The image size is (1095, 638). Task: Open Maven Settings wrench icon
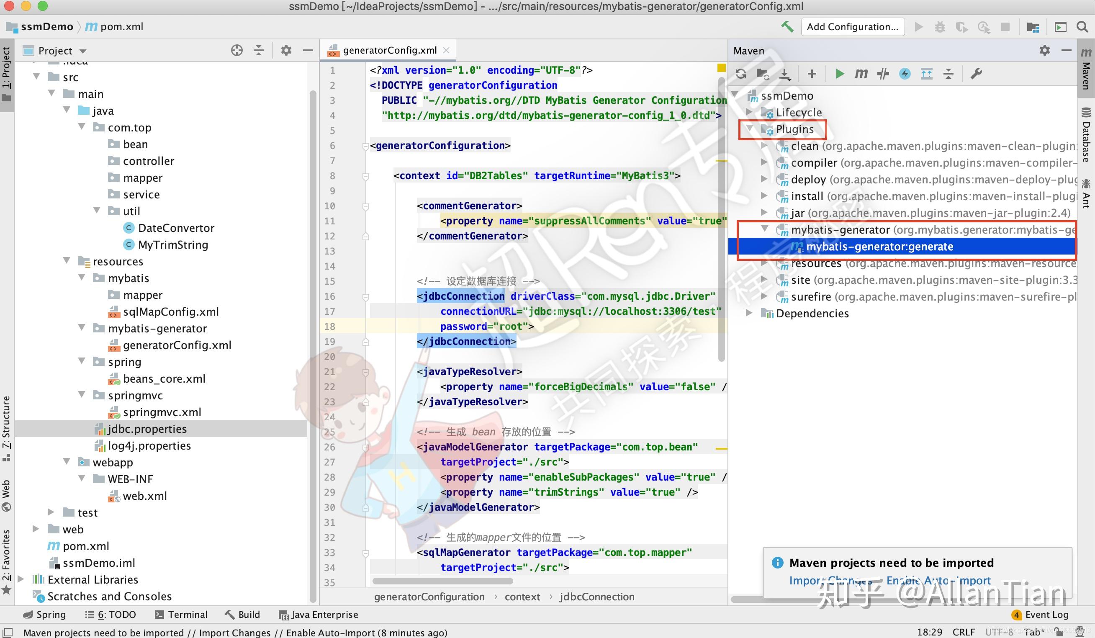pos(976,74)
